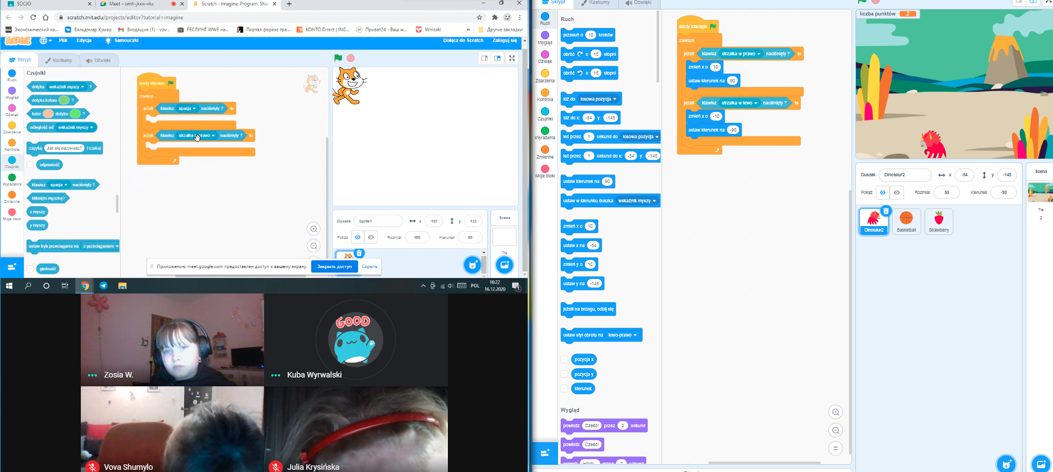Click Sprite1 Rozmiar field showing 100
1053x472 pixels.
tap(417, 237)
